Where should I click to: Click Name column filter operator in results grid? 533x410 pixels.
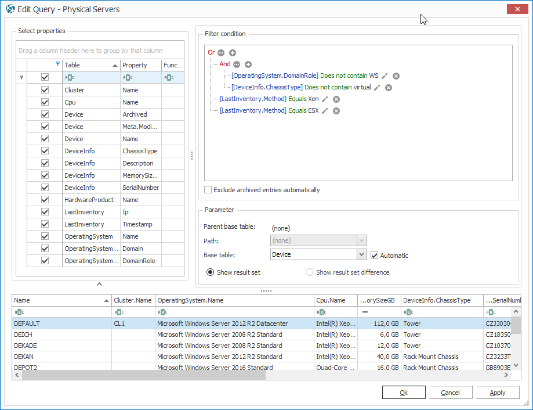(19, 312)
